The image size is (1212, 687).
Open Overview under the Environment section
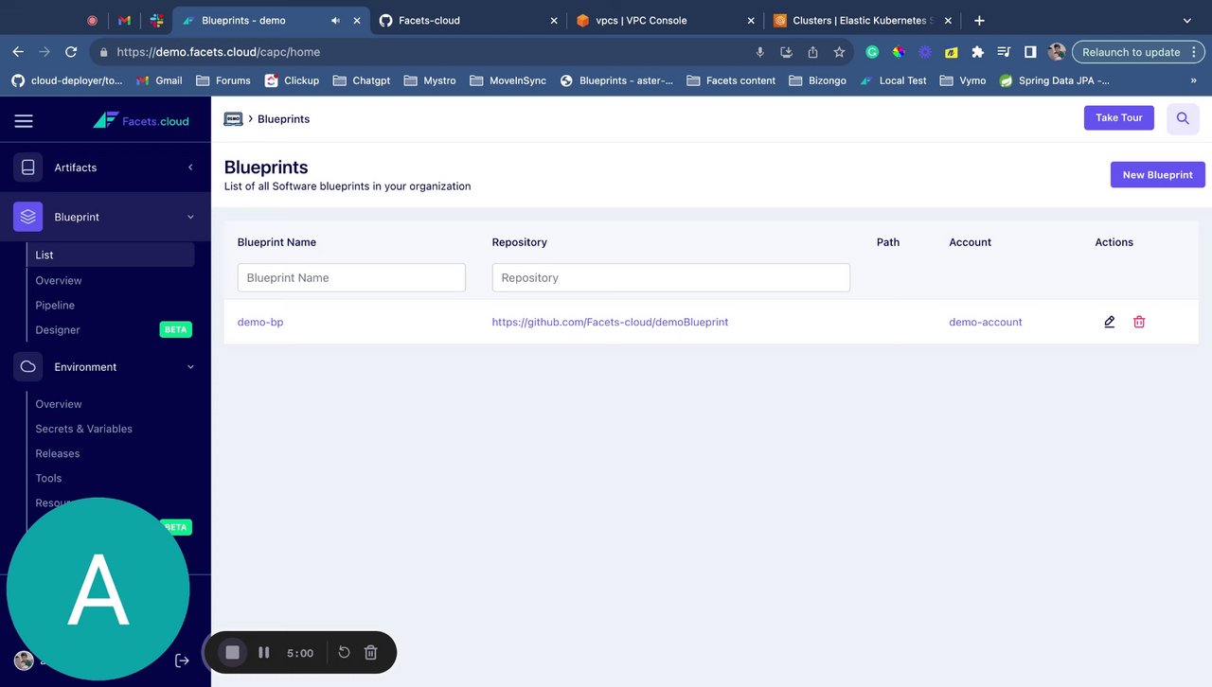pyautogui.click(x=59, y=404)
